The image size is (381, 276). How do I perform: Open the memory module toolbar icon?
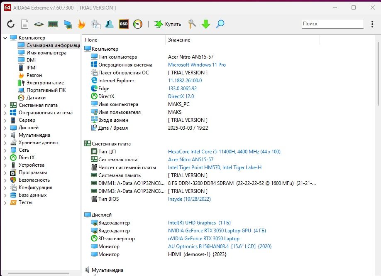53,24
